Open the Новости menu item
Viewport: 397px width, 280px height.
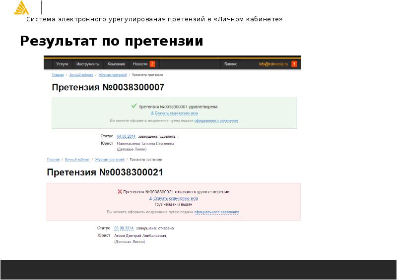[140, 64]
